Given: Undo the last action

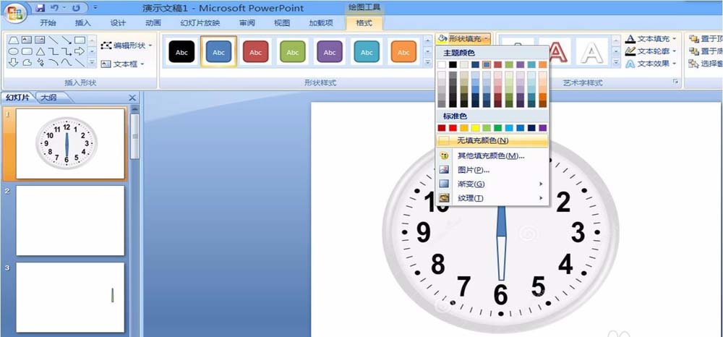Looking at the screenshot, I should (x=54, y=8).
